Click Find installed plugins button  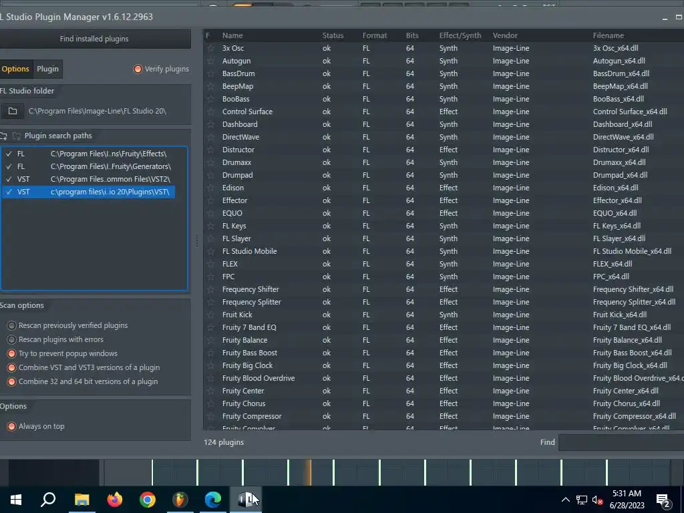pos(94,39)
